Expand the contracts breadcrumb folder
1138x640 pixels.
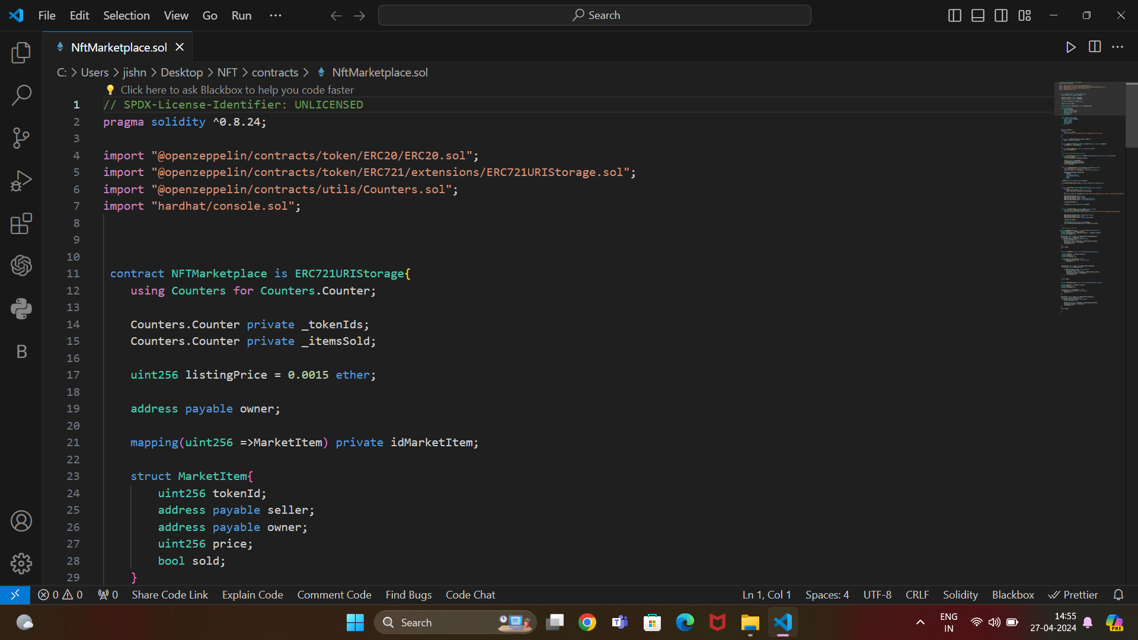pyautogui.click(x=274, y=72)
